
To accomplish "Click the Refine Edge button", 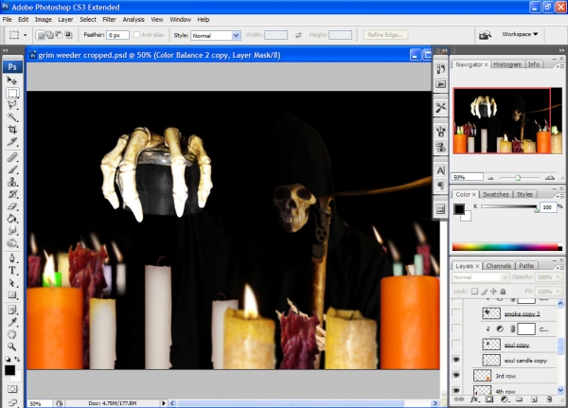I will [x=385, y=35].
